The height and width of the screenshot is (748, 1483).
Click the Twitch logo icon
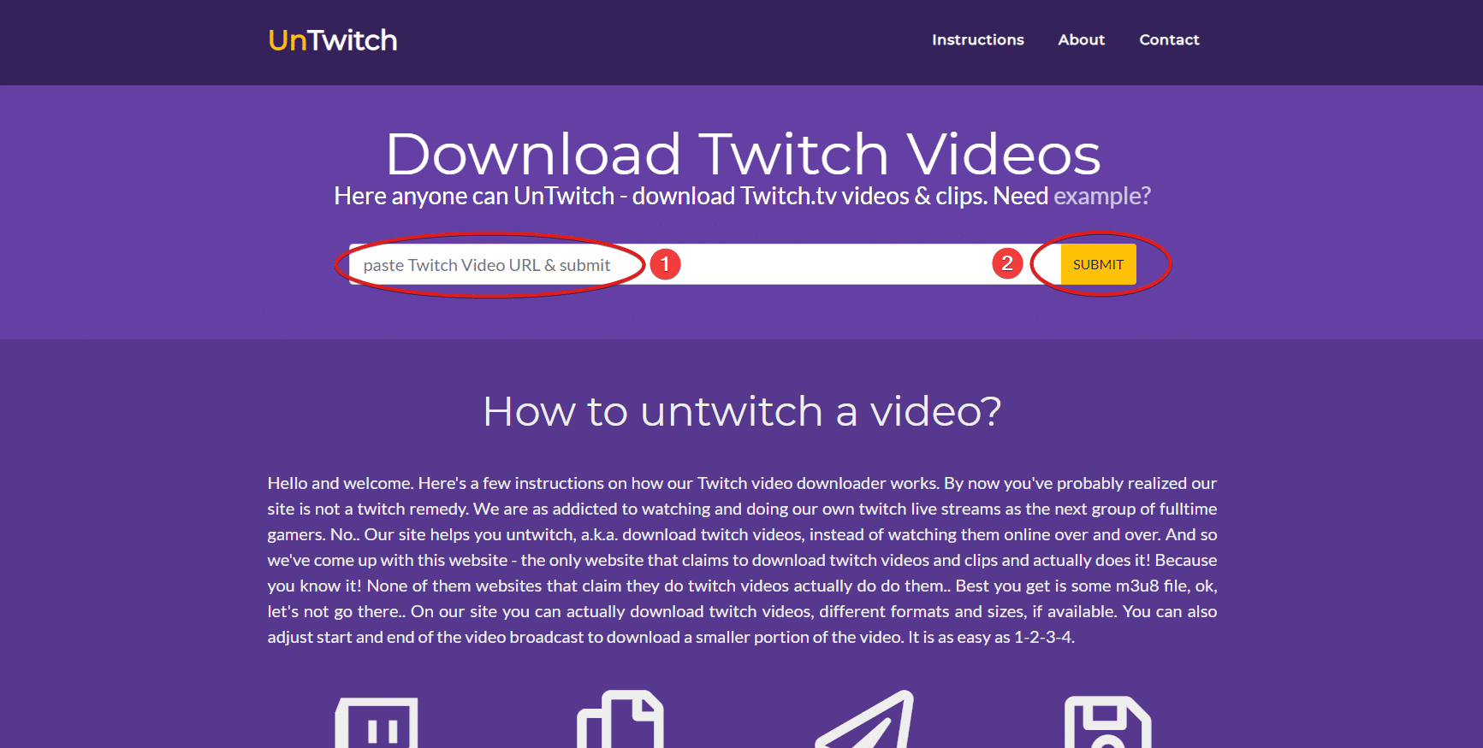point(377,723)
